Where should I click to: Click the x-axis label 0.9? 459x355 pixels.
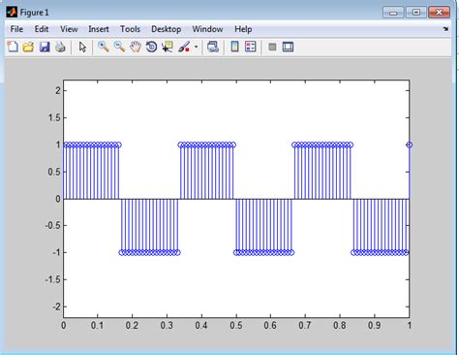(374, 325)
